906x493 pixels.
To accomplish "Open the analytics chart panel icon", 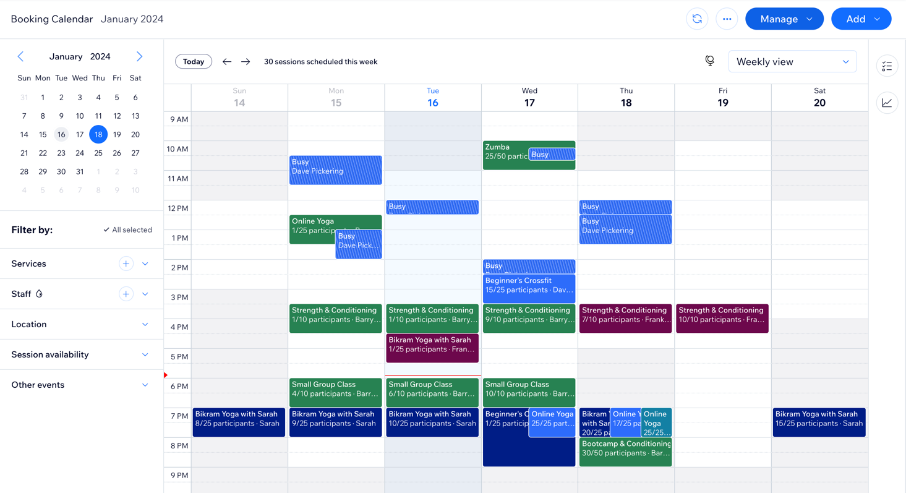I will (x=887, y=103).
